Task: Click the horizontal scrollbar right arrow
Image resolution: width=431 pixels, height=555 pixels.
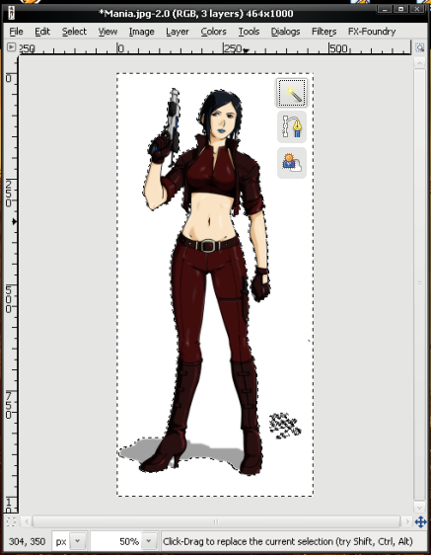Action: 407,521
